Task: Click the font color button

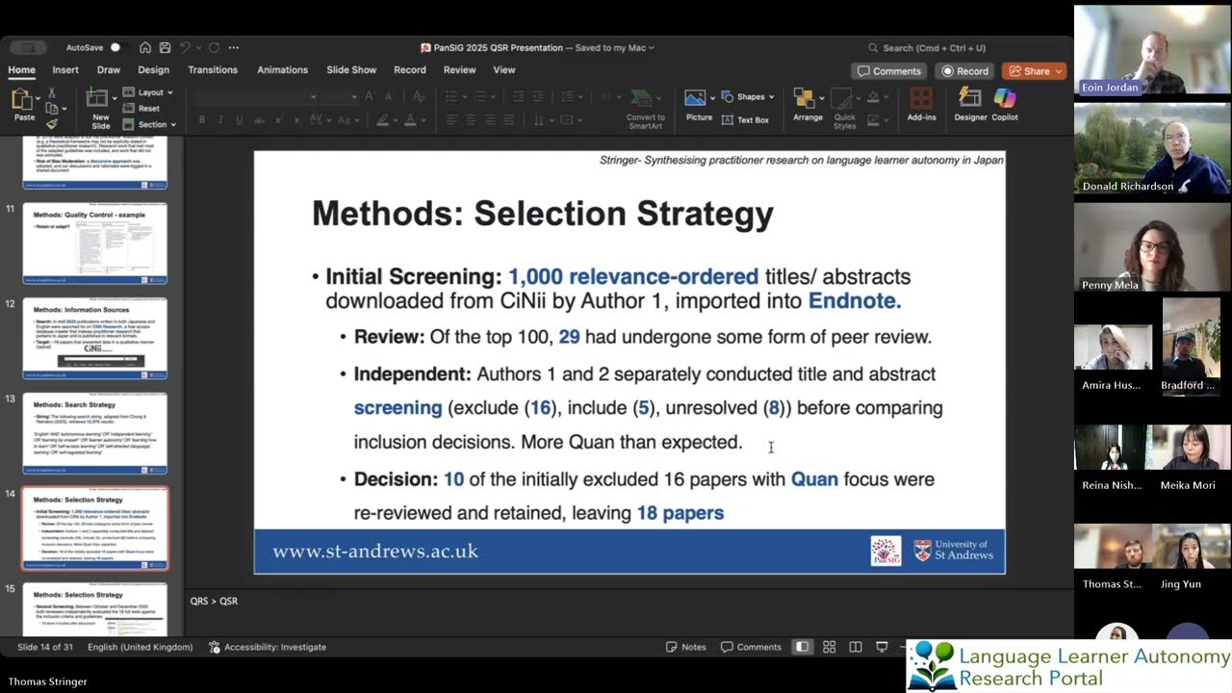Action: coord(410,120)
